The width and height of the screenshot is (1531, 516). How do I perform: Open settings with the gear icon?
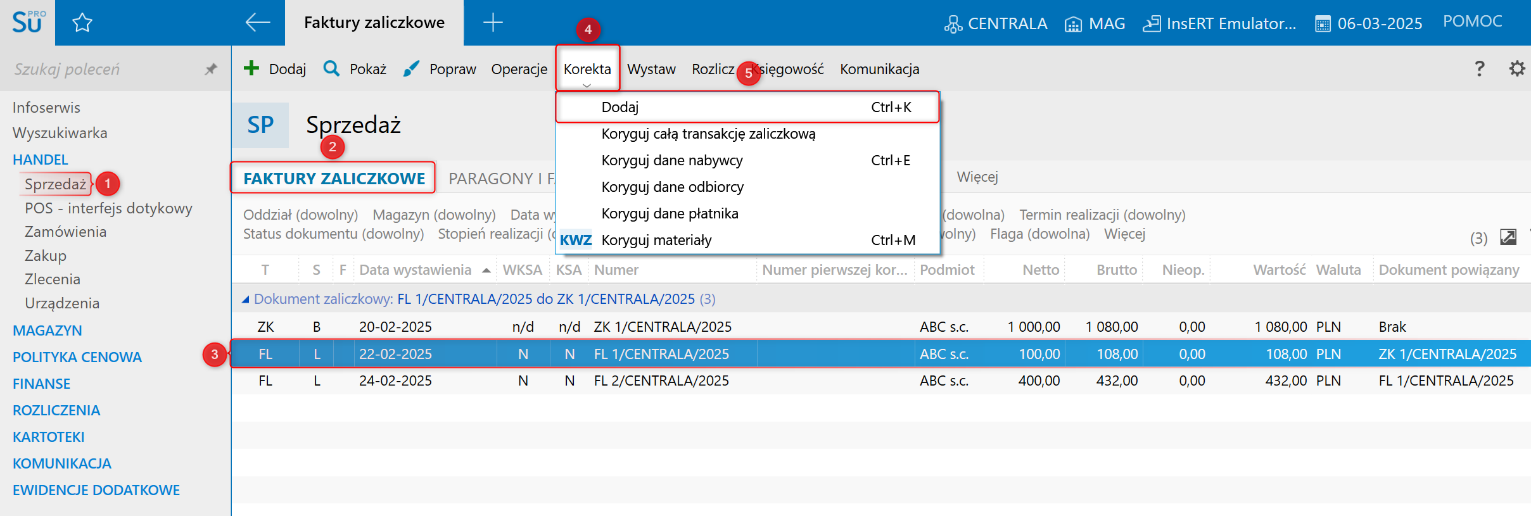1517,68
